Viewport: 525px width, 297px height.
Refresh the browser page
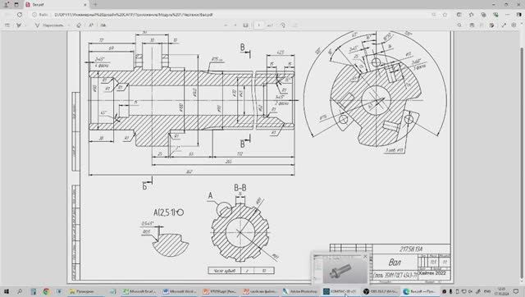pos(20,15)
